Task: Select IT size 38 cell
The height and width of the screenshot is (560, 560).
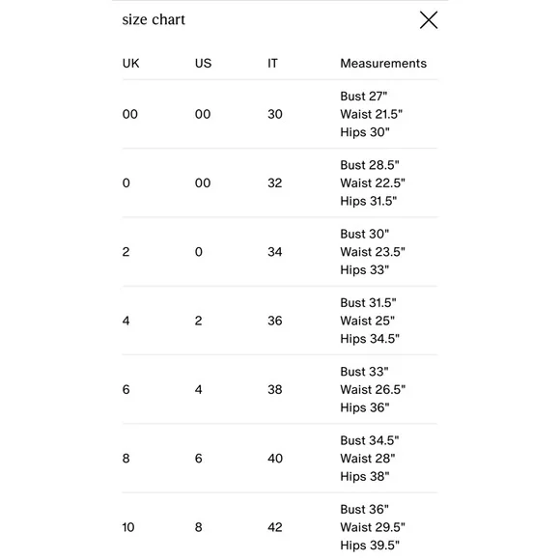Action: click(x=274, y=390)
